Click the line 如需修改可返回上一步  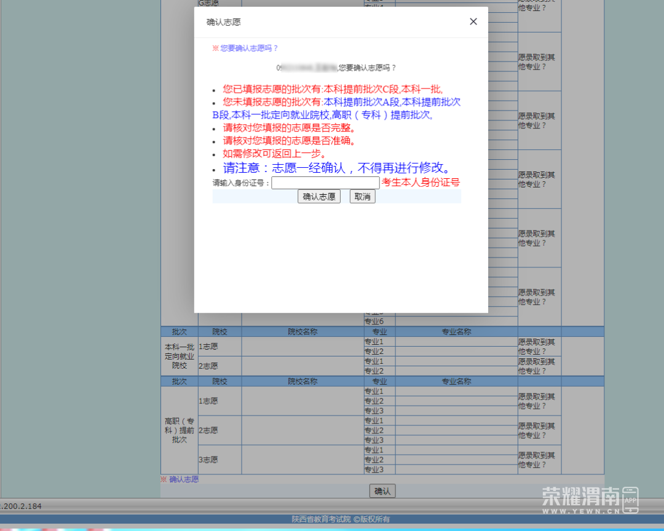(x=274, y=154)
